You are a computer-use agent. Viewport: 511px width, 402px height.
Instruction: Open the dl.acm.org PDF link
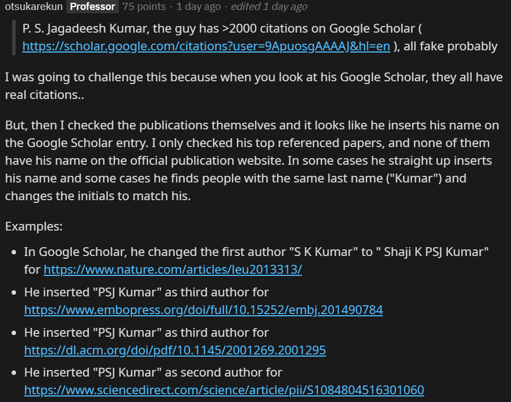175,350
